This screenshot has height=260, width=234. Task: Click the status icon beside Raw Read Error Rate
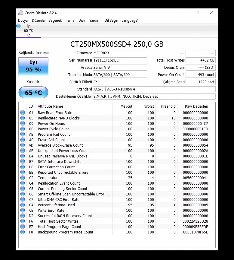pos(23,113)
